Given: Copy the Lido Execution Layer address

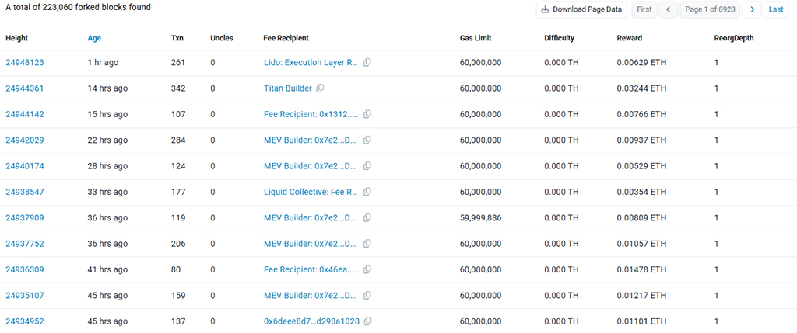Looking at the screenshot, I should pos(367,63).
